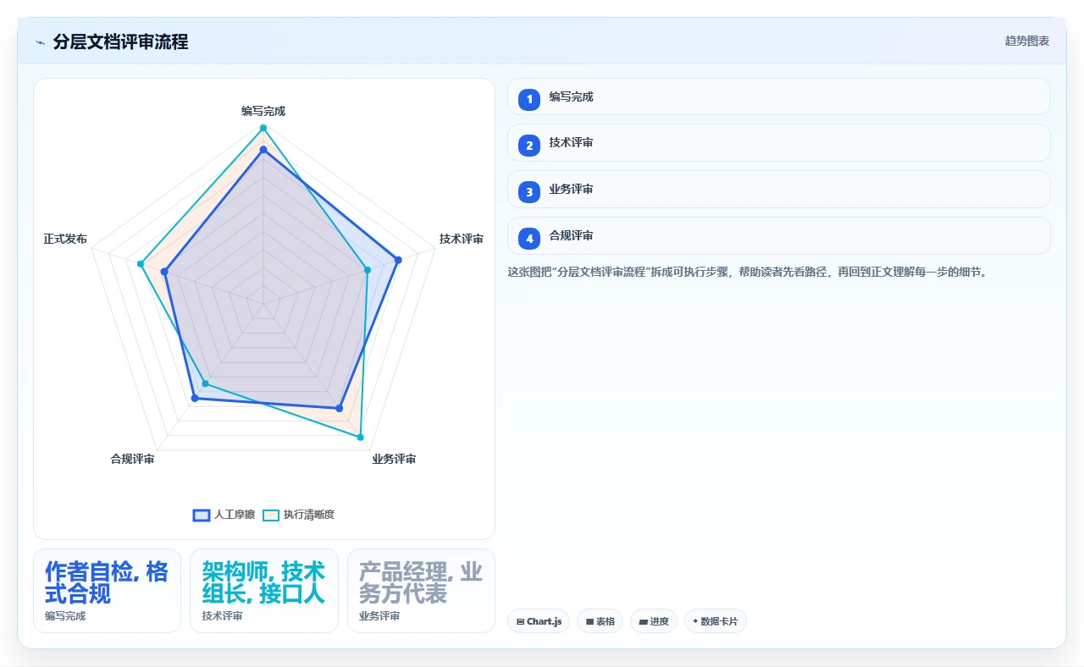Click the 业务评审 teal radar data point

click(361, 438)
